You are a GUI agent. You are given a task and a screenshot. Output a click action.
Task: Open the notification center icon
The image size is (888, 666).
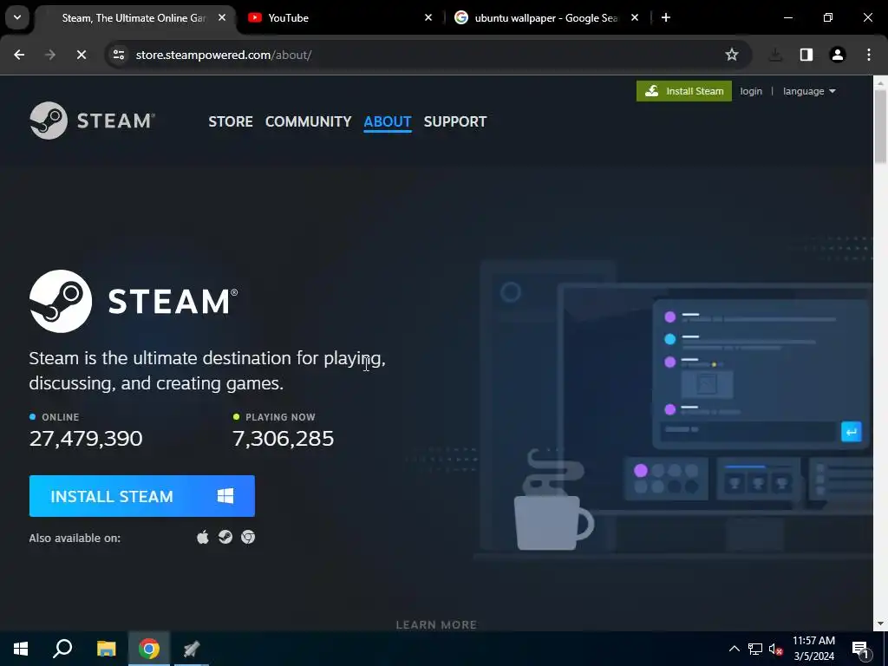click(860, 649)
